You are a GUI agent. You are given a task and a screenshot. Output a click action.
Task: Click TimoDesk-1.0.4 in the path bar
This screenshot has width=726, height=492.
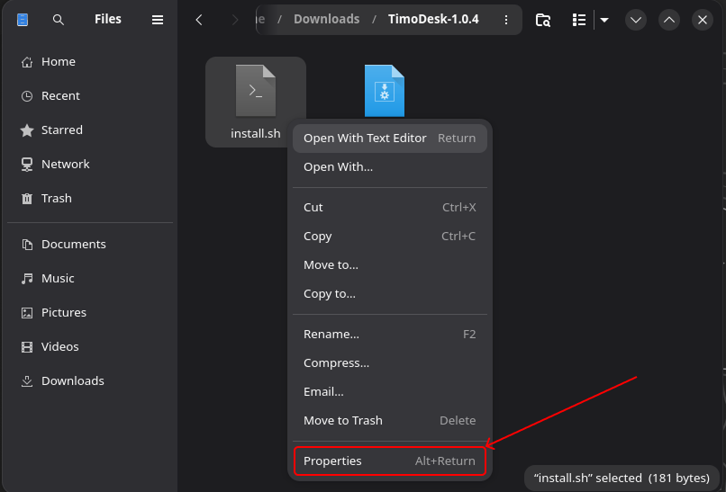tap(433, 20)
